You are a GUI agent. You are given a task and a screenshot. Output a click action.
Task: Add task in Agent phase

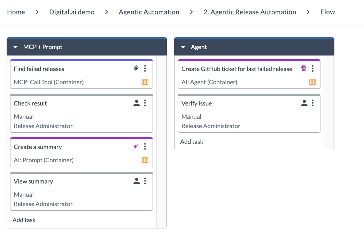pyautogui.click(x=192, y=141)
